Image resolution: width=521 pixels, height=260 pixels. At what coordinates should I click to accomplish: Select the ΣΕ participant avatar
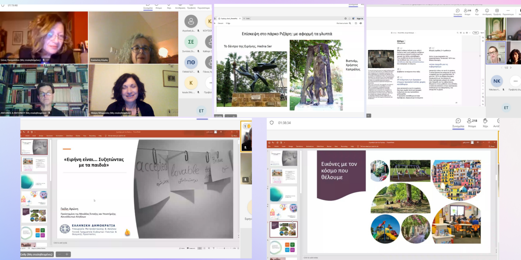click(x=191, y=42)
